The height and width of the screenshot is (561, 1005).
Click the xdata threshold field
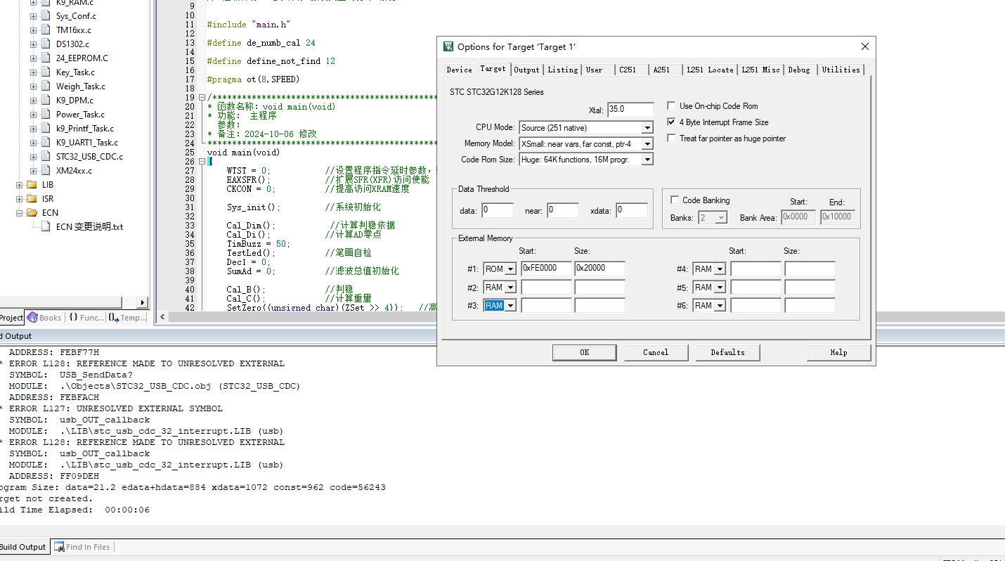click(x=632, y=210)
